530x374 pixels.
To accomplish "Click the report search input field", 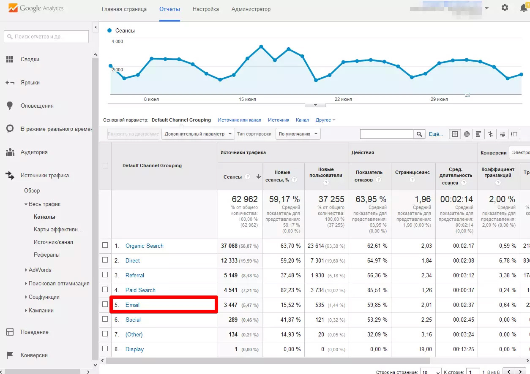I will click(46, 37).
